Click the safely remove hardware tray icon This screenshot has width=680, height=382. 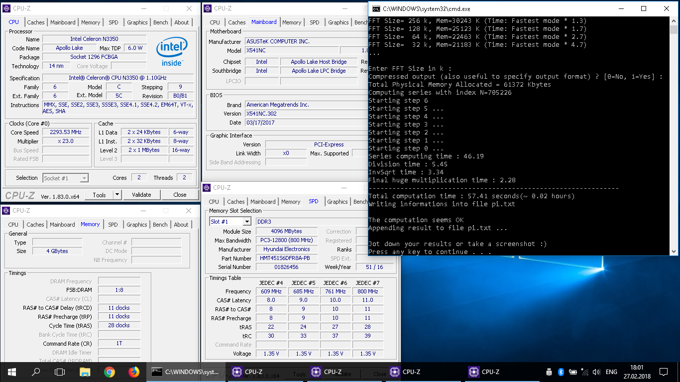(549, 372)
